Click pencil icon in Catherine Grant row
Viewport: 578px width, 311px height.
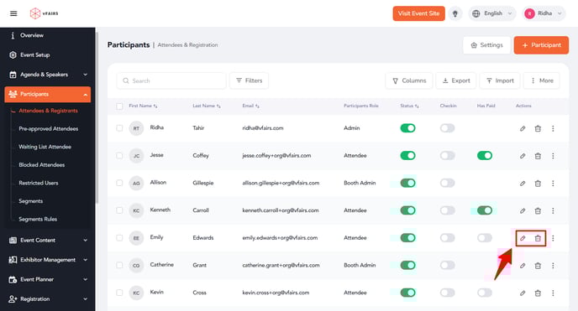point(523,266)
